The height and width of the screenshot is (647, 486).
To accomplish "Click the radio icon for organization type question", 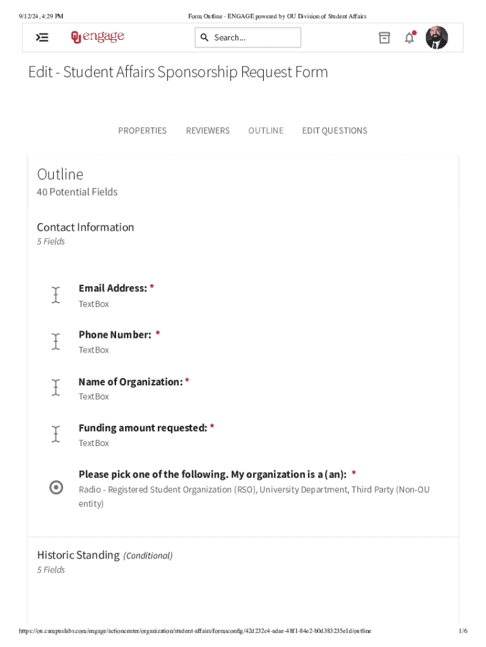I will point(56,487).
